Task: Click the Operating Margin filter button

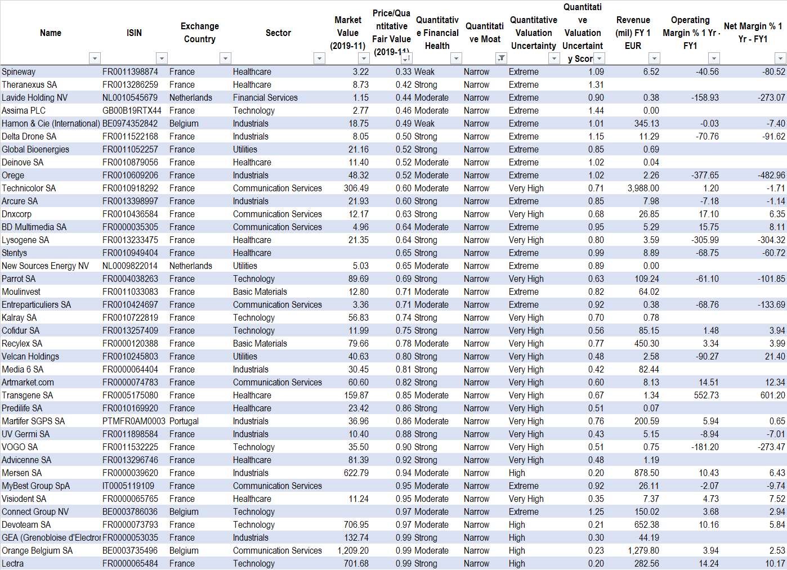Action: [714, 59]
